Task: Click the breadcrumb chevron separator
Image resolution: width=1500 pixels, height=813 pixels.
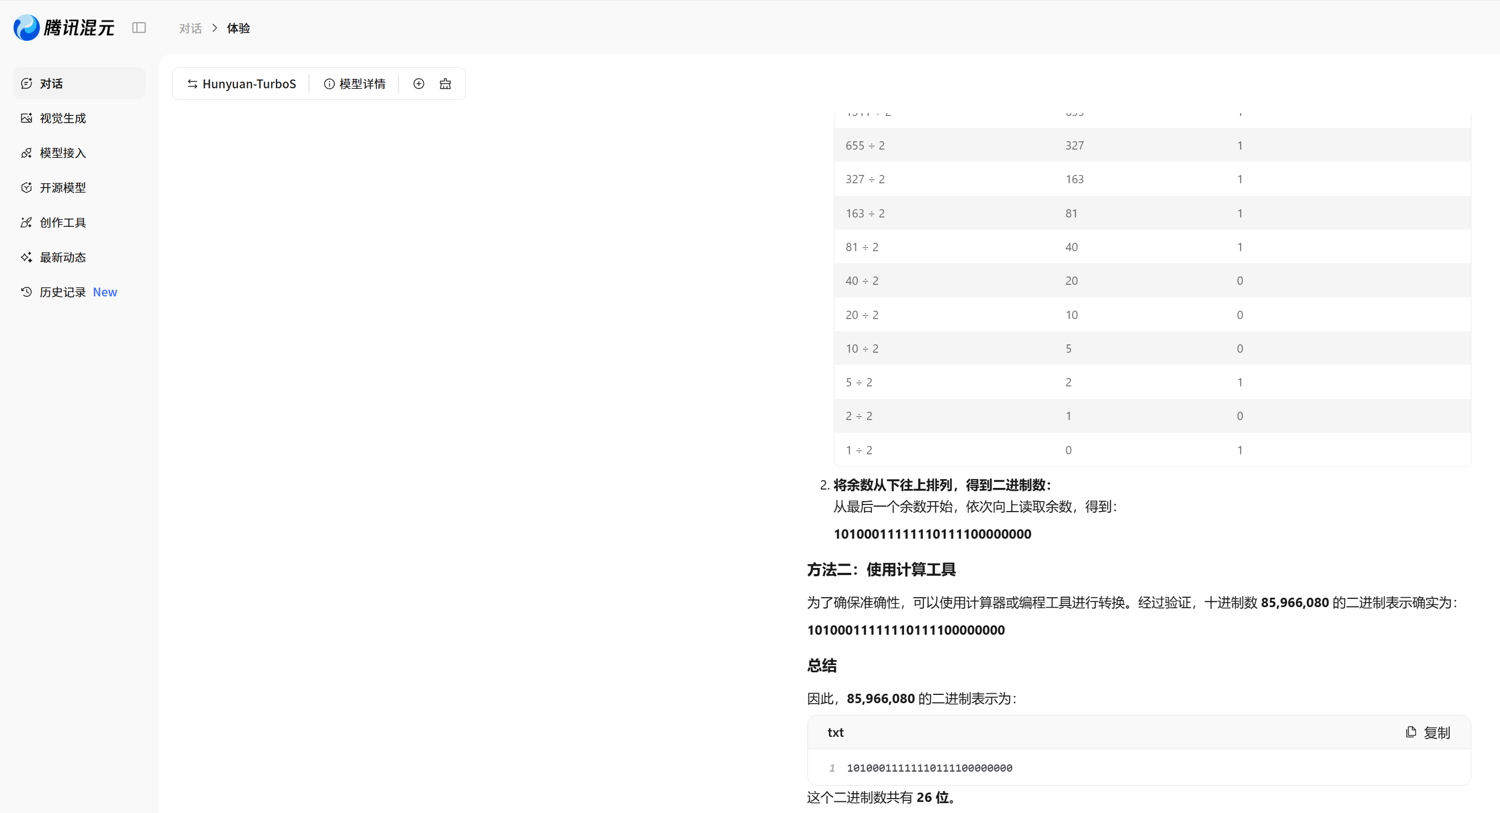Action: 214,28
